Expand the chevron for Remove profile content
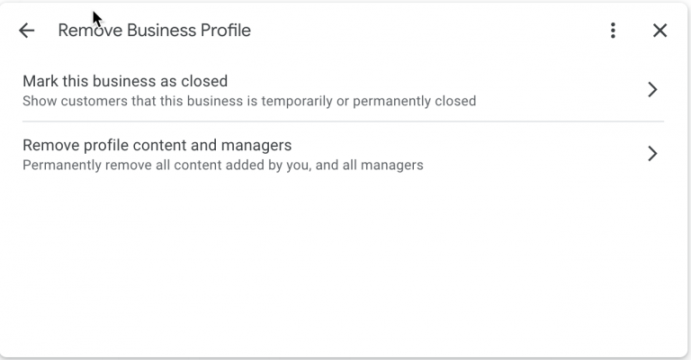 (x=653, y=154)
